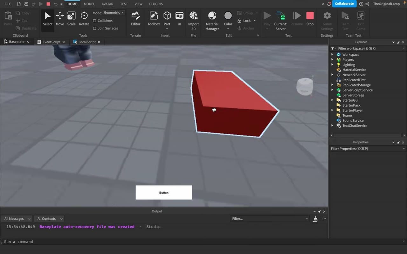The height and width of the screenshot is (254, 407).
Task: Click the Explorer filter funnel icon
Action: pos(333,49)
